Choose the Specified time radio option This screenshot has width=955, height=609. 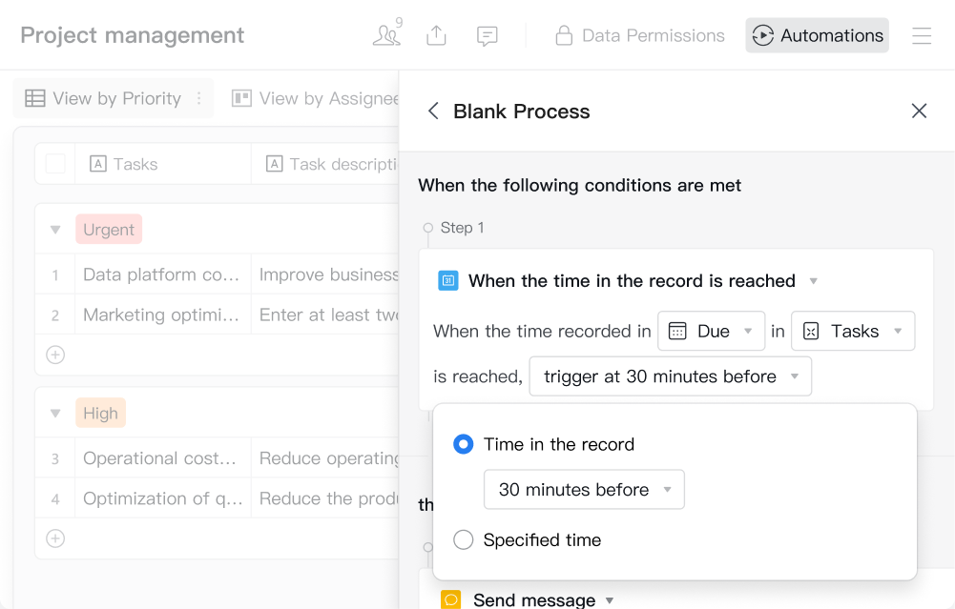[464, 540]
